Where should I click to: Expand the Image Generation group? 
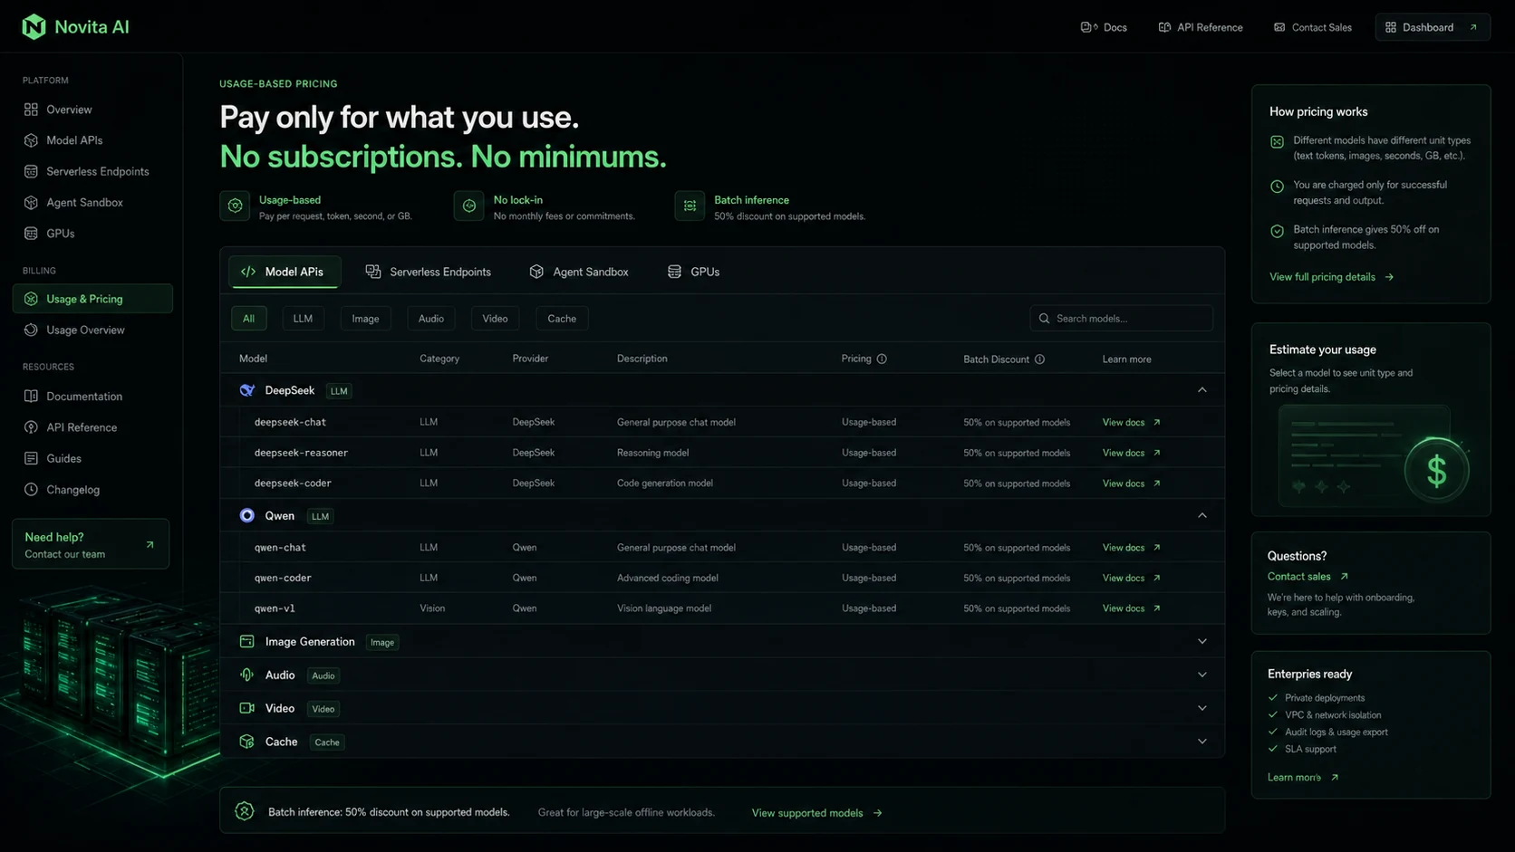(1202, 642)
